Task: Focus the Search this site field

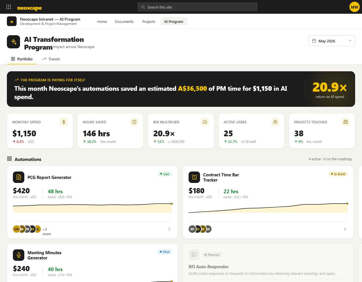Action: (197, 7)
